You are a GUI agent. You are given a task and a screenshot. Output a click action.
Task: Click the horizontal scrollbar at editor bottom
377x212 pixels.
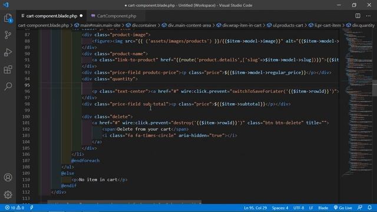[124, 202]
